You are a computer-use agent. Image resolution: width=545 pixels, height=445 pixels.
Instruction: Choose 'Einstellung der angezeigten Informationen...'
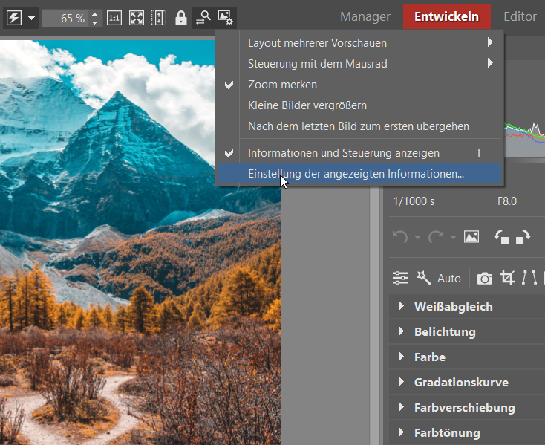[356, 174]
